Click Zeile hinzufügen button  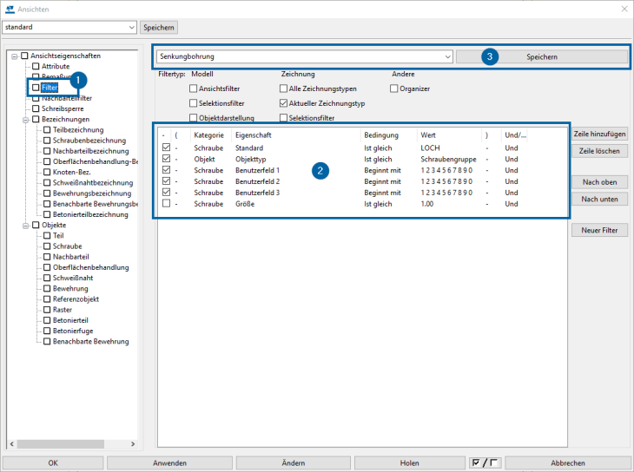(599, 134)
